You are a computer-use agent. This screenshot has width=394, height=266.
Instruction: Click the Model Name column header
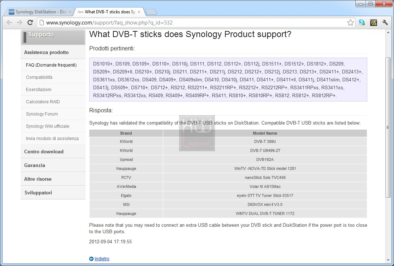coord(265,133)
